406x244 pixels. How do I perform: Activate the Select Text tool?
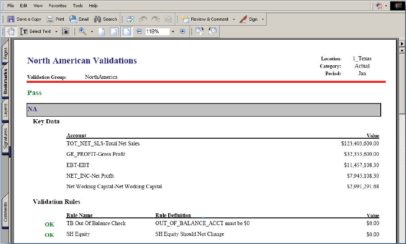(x=35, y=32)
